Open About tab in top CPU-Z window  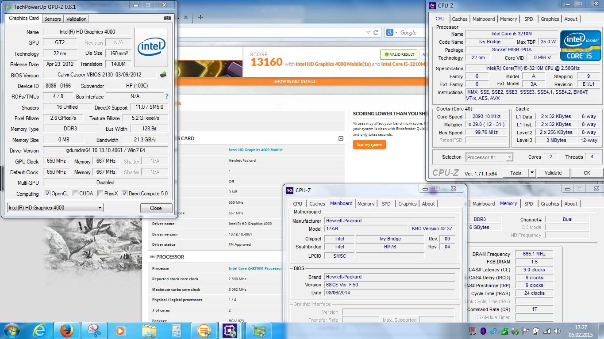[x=571, y=19]
